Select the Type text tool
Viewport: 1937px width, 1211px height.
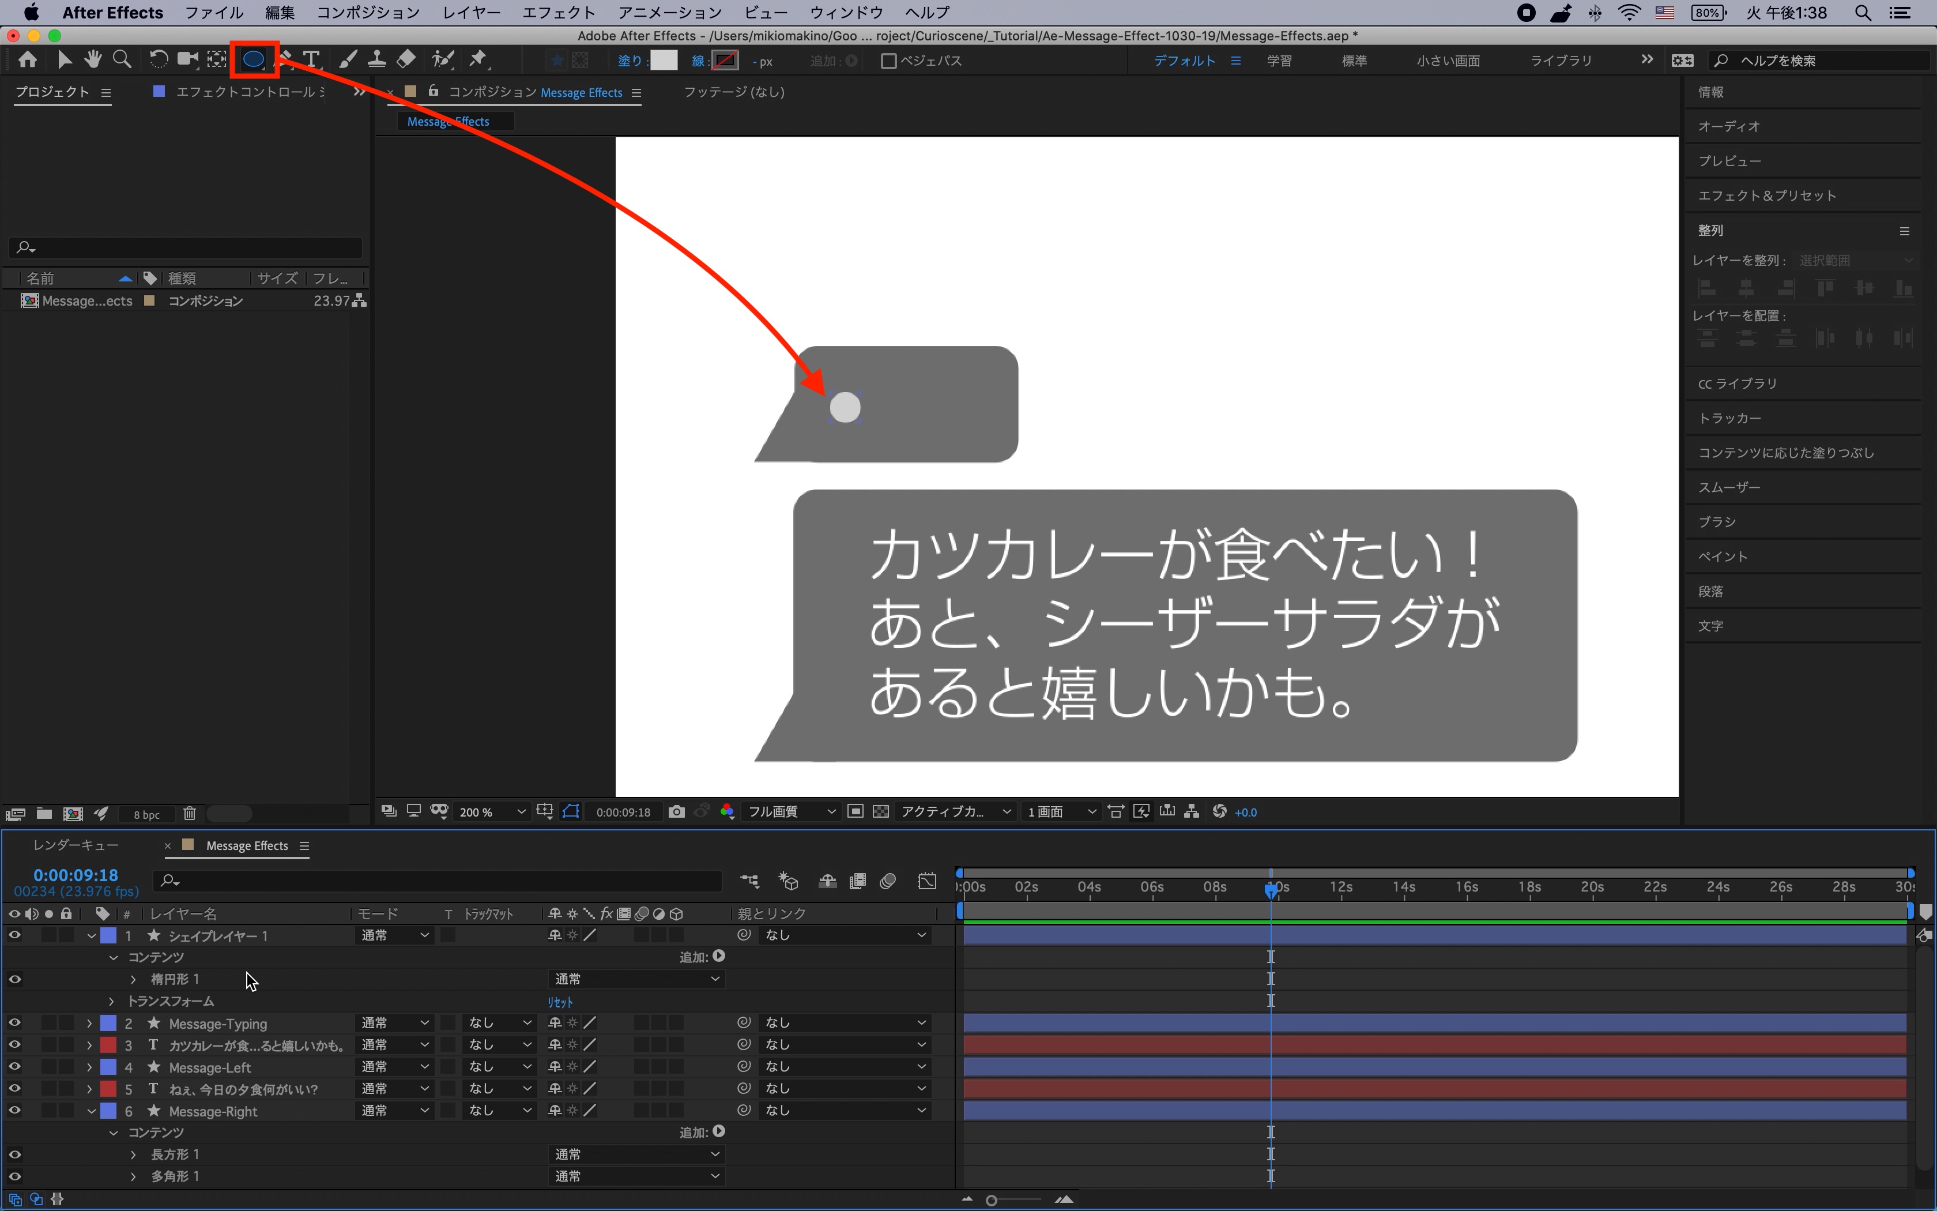(311, 59)
